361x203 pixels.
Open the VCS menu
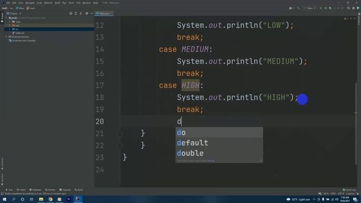[x=78, y=3]
